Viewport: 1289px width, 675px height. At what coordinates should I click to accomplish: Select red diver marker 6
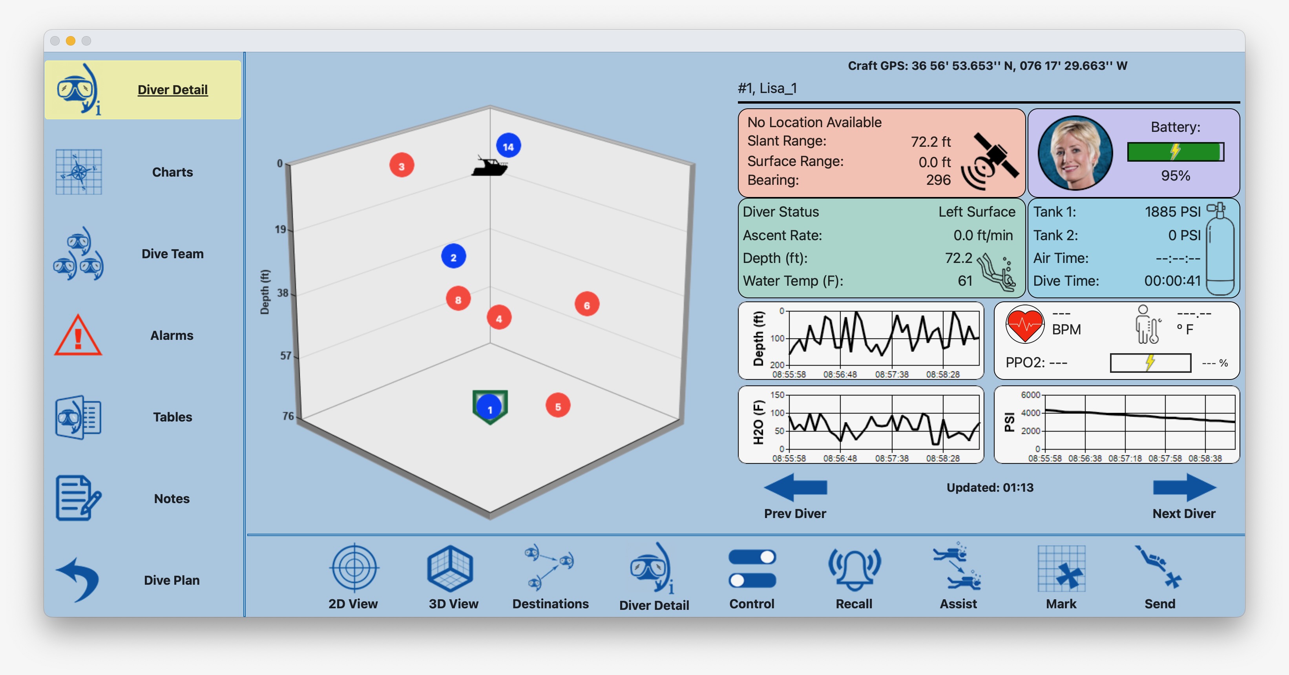[x=586, y=304]
